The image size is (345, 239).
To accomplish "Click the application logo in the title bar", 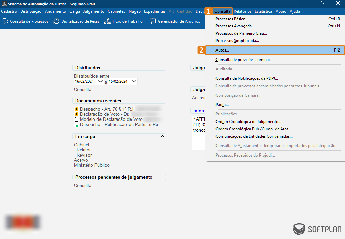I will click(4, 4).
